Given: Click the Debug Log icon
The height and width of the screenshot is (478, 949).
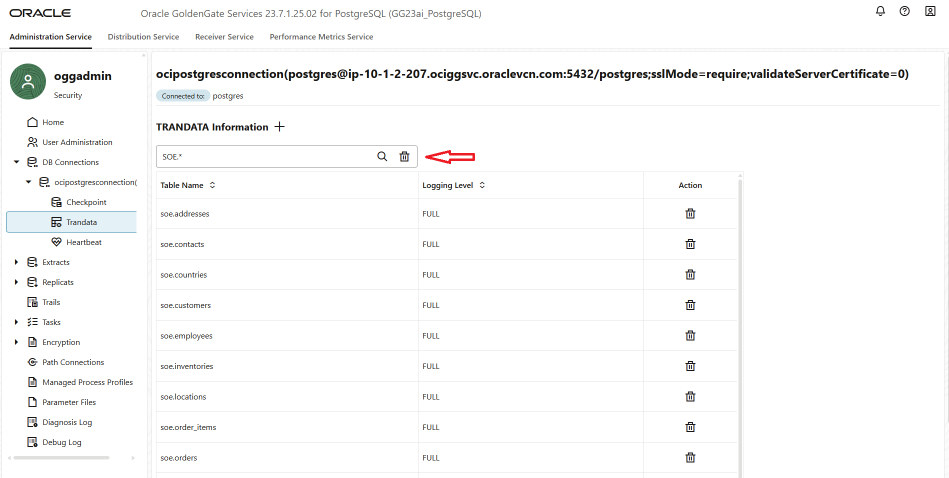Looking at the screenshot, I should tap(32, 442).
